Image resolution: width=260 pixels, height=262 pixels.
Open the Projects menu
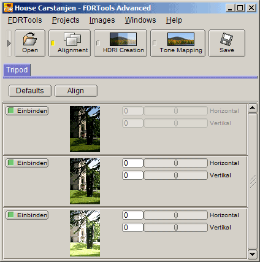(66, 20)
